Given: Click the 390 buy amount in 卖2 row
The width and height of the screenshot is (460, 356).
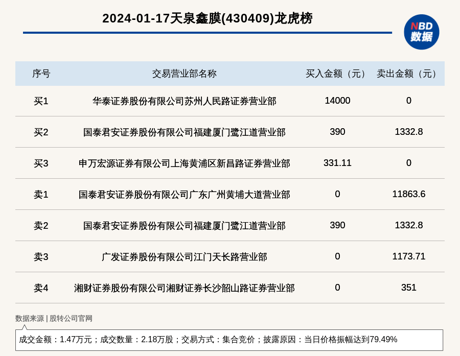Looking at the screenshot, I should [337, 225].
